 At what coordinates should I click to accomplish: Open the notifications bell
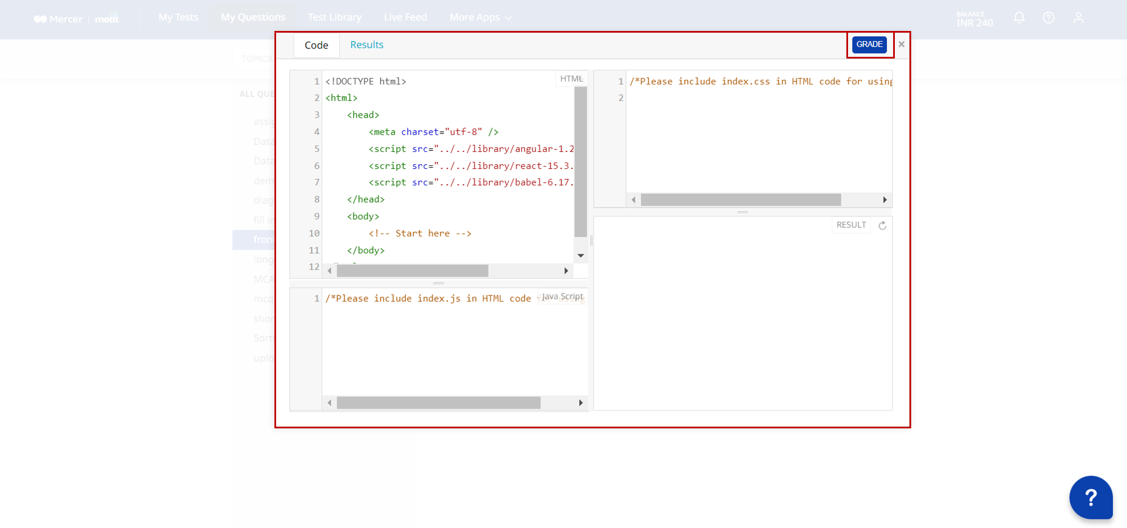(1019, 18)
